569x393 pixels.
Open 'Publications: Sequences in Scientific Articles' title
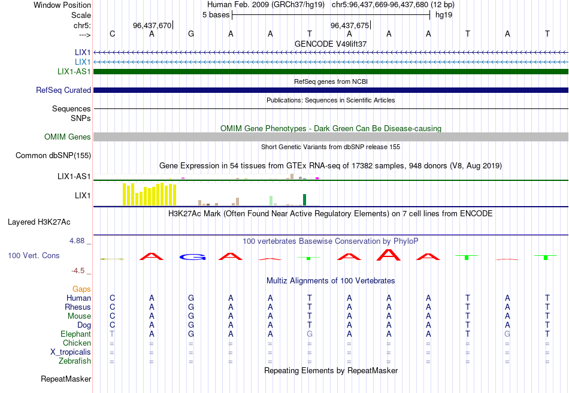click(331, 100)
